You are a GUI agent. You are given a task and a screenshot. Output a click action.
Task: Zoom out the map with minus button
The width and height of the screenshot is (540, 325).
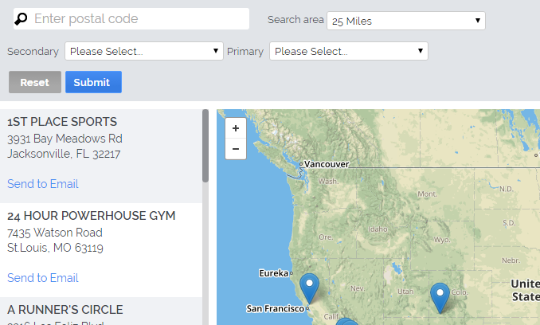click(236, 149)
